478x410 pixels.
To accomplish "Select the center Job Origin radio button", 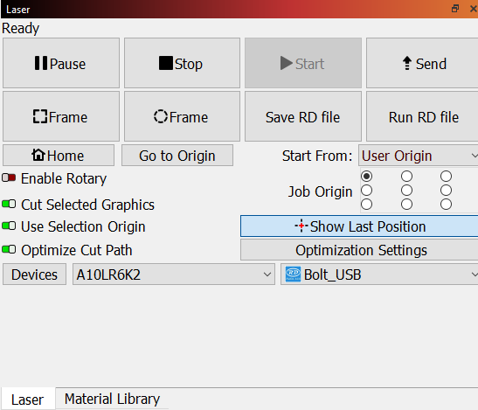I will tap(406, 191).
